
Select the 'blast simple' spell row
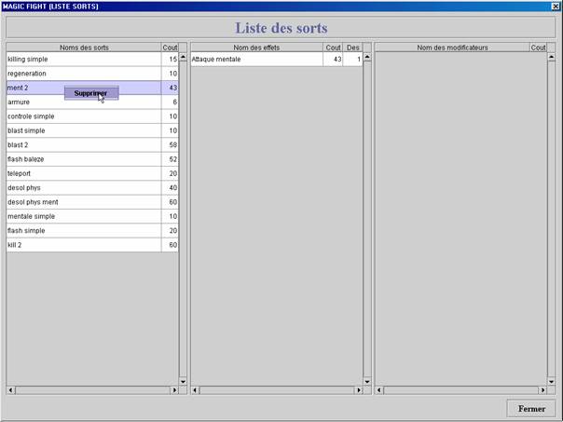[92, 130]
